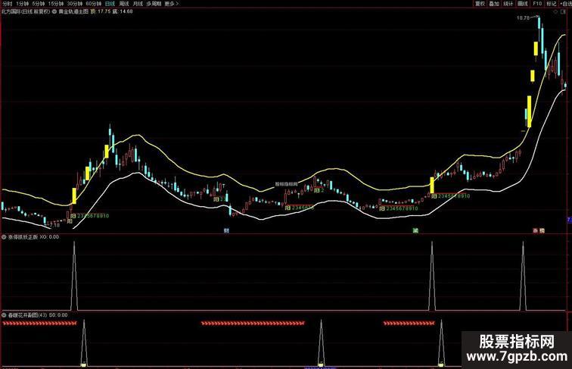Click the 黄金轨道主图 indicator name
Viewport: 572px width, 369px height.
pyautogui.click(x=73, y=11)
